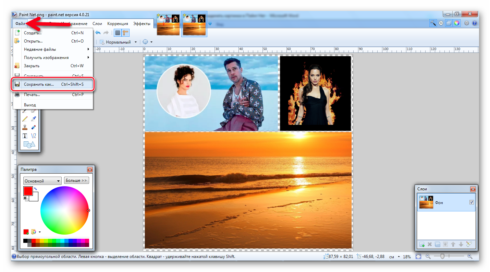Select the Recolor tool
This screenshot has width=490, height=272.
pos(34,127)
